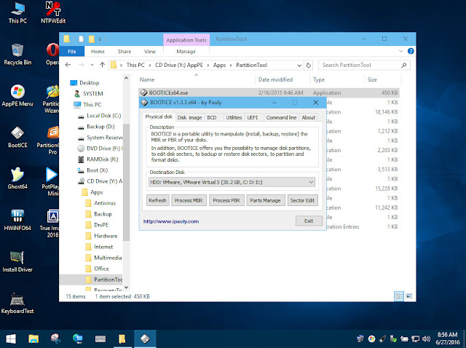Open the Destination Disk dropdown
This screenshot has width=466, height=348.
(x=311, y=182)
